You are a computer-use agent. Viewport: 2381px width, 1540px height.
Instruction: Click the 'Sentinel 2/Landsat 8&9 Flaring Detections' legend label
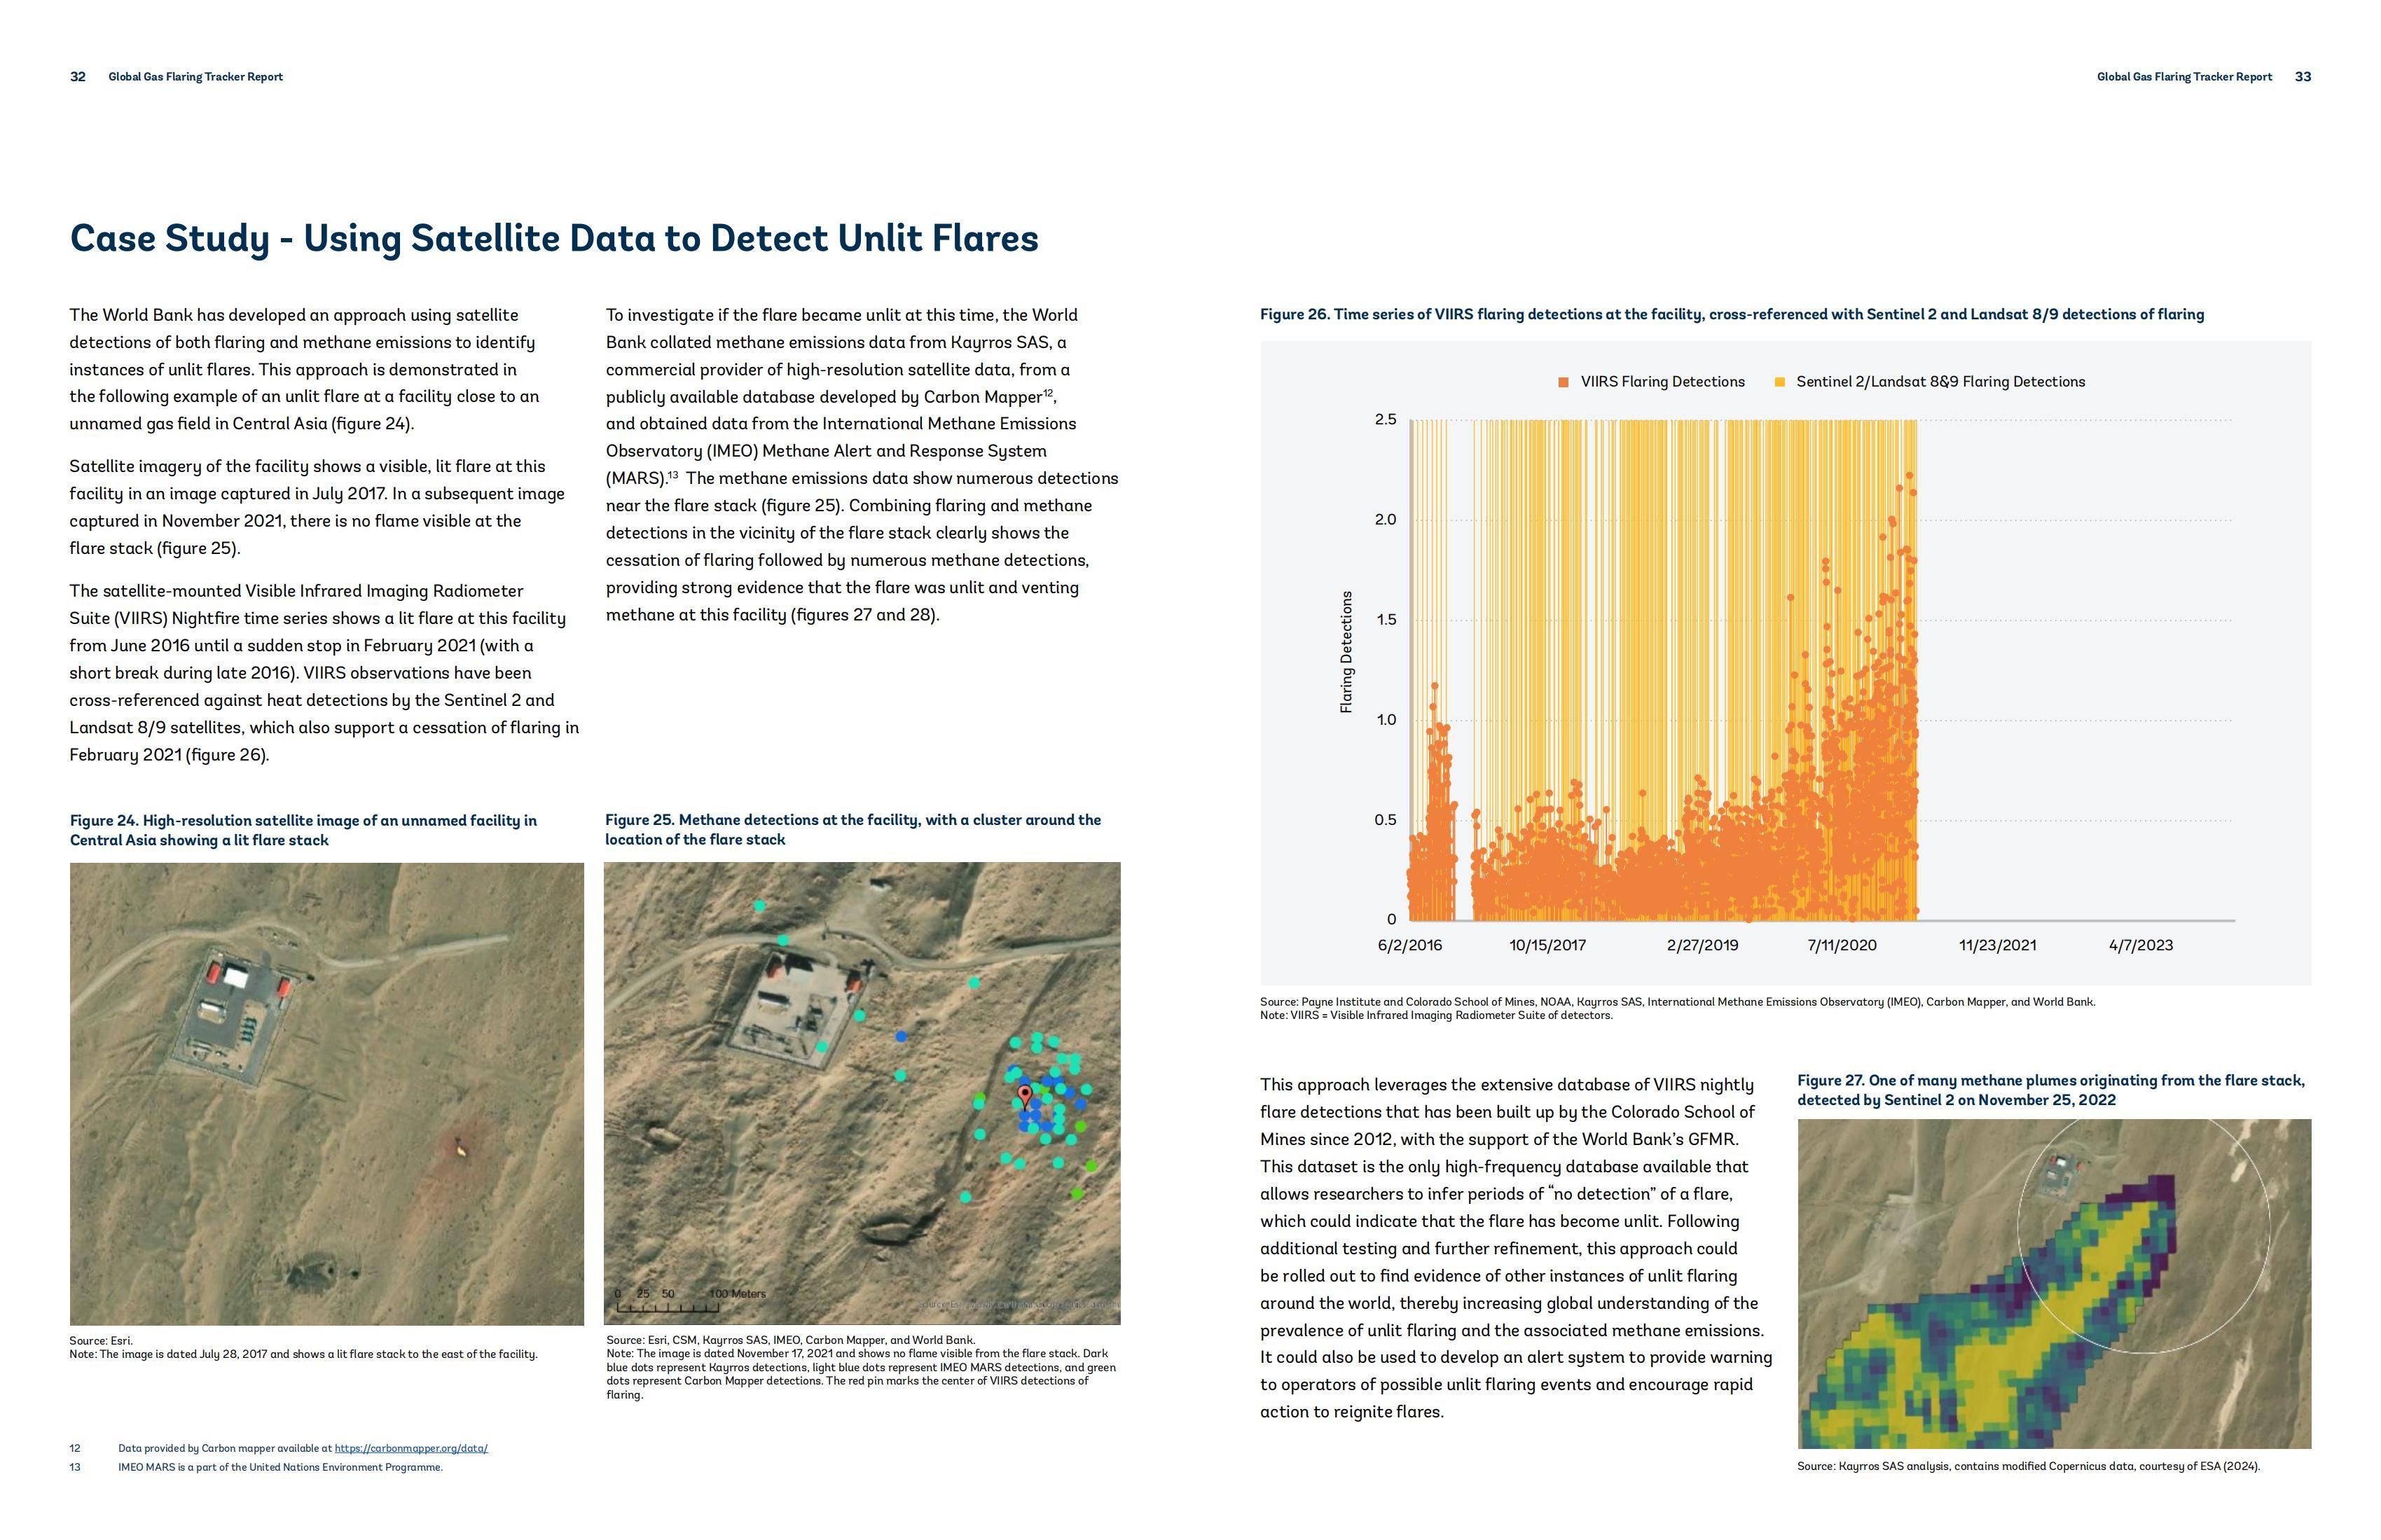1940,382
